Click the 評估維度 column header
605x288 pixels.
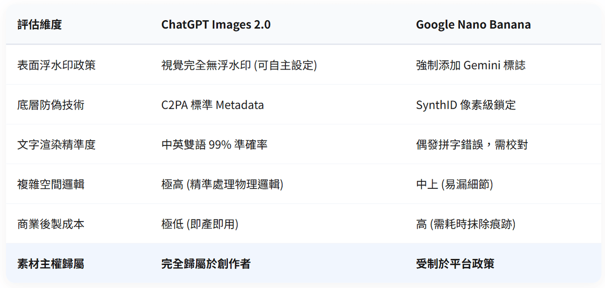tap(39, 25)
